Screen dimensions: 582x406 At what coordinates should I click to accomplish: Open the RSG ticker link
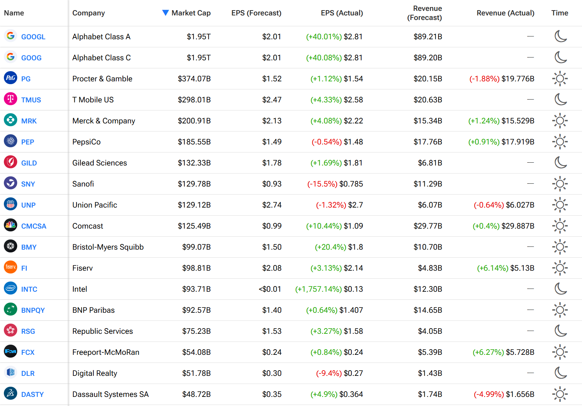(x=28, y=331)
